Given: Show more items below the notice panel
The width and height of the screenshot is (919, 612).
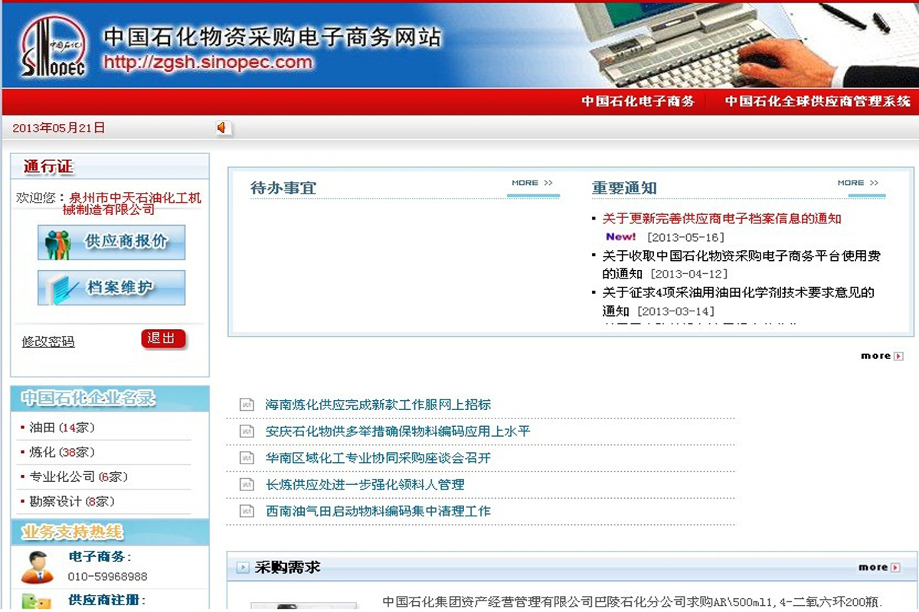Looking at the screenshot, I should pos(881,356).
